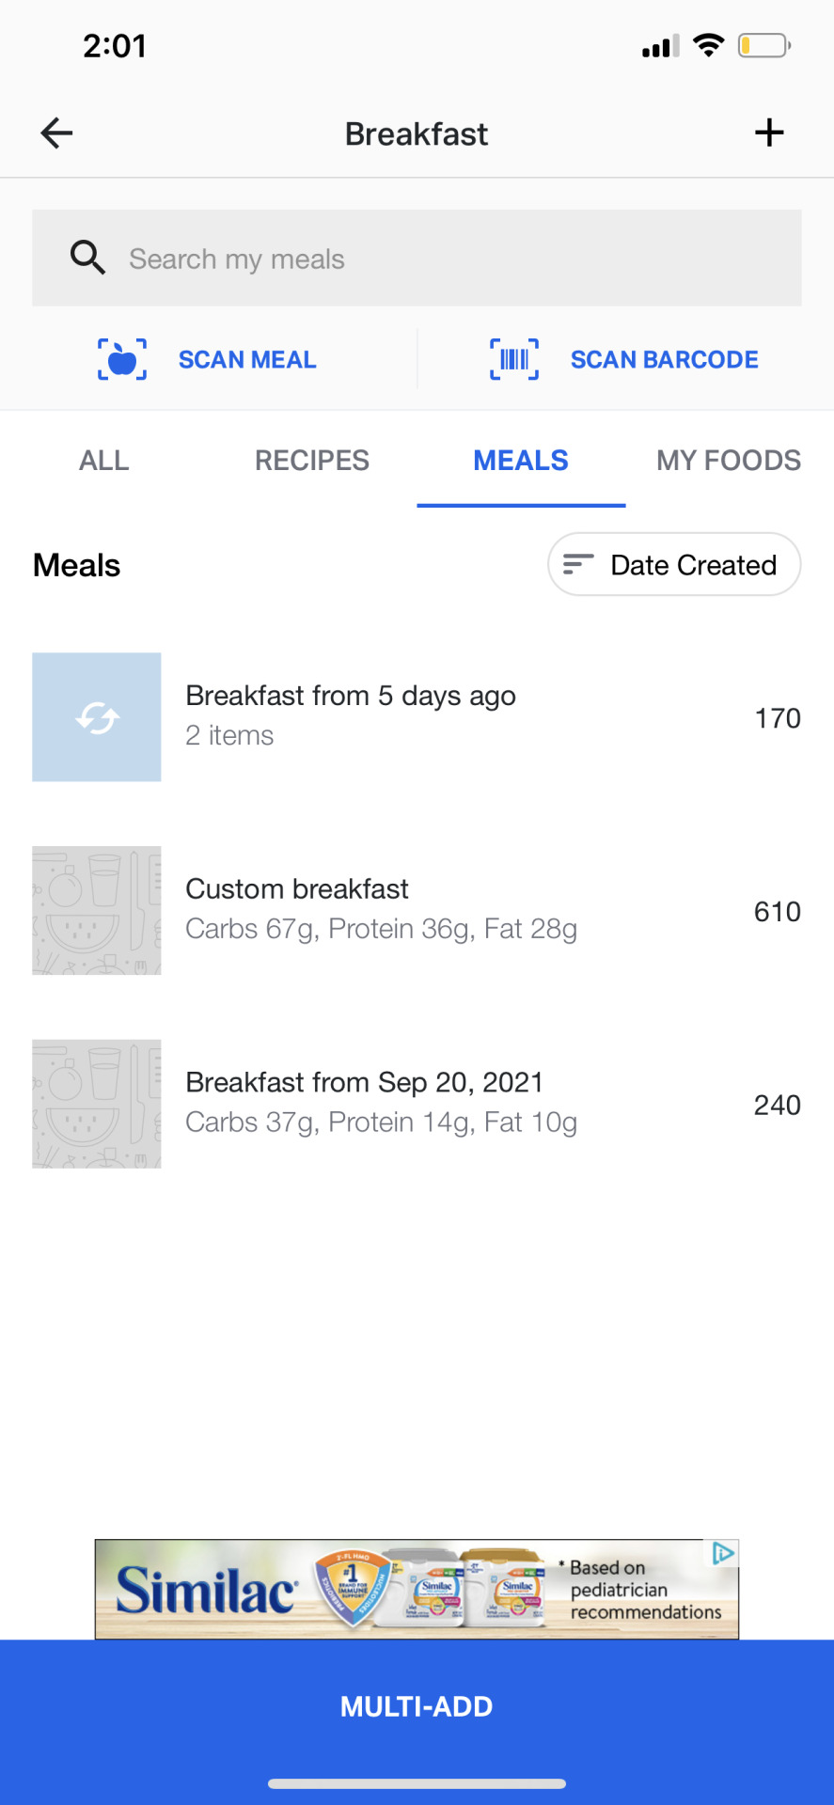Select the Custom breakfast meal

click(381, 909)
